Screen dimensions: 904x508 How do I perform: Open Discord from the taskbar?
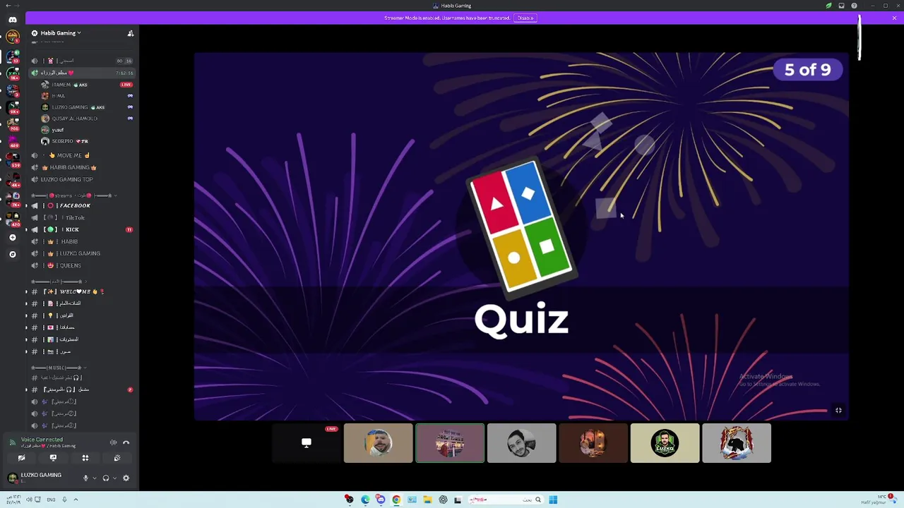pyautogui.click(x=381, y=500)
